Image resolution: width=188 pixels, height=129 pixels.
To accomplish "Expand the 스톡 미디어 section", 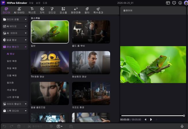I will 15,111.
